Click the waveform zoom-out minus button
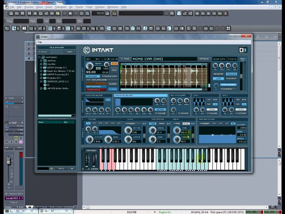285x214 pixels. 203,90
